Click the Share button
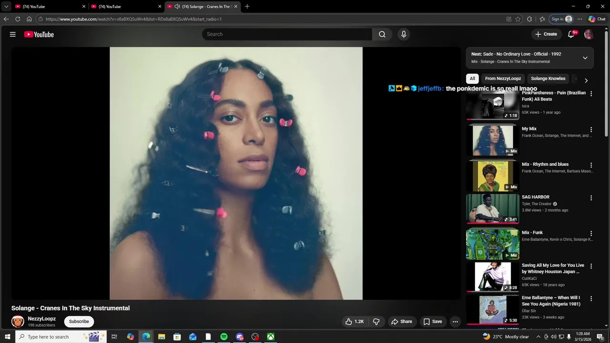The height and width of the screenshot is (343, 610). [402, 322]
